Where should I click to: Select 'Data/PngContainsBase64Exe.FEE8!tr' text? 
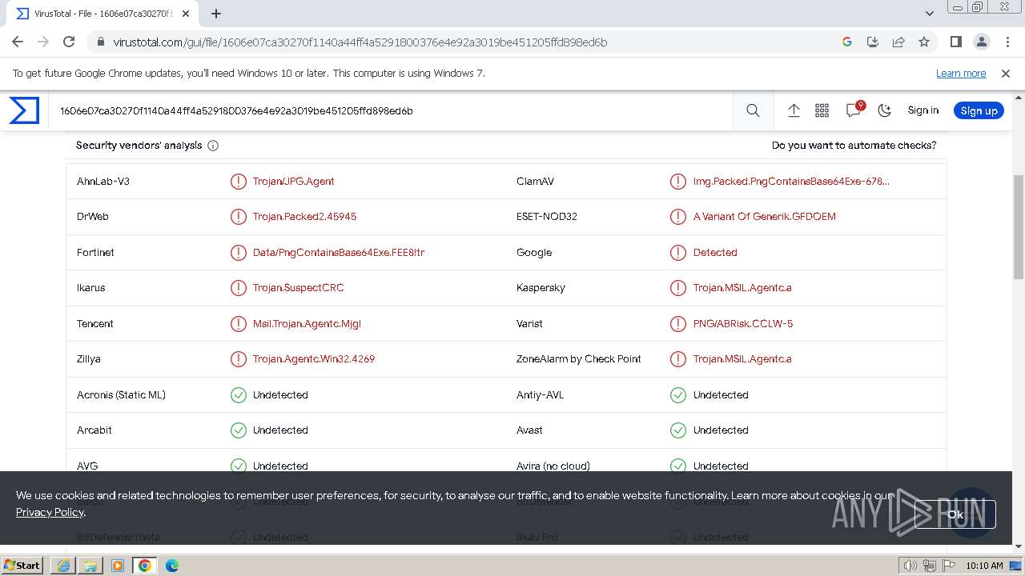(339, 252)
